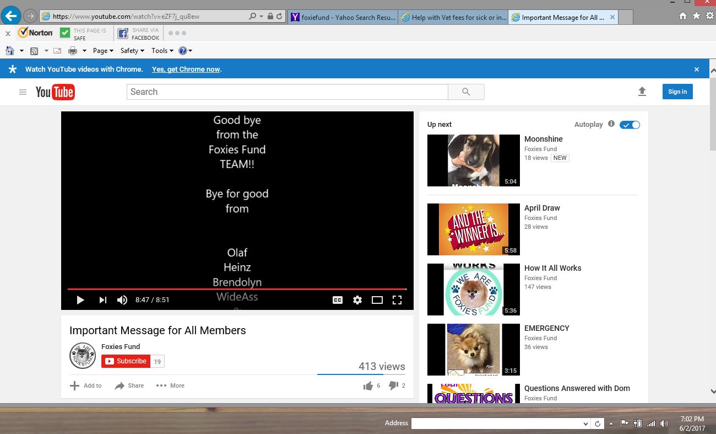The height and width of the screenshot is (434, 716).
Task: Click the YouTube upload arrow icon
Action: pyautogui.click(x=642, y=92)
